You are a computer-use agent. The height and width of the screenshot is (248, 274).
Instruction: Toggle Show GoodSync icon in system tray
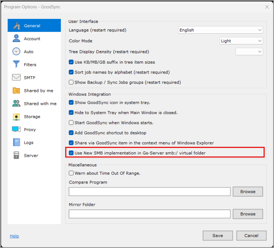[x=71, y=102]
